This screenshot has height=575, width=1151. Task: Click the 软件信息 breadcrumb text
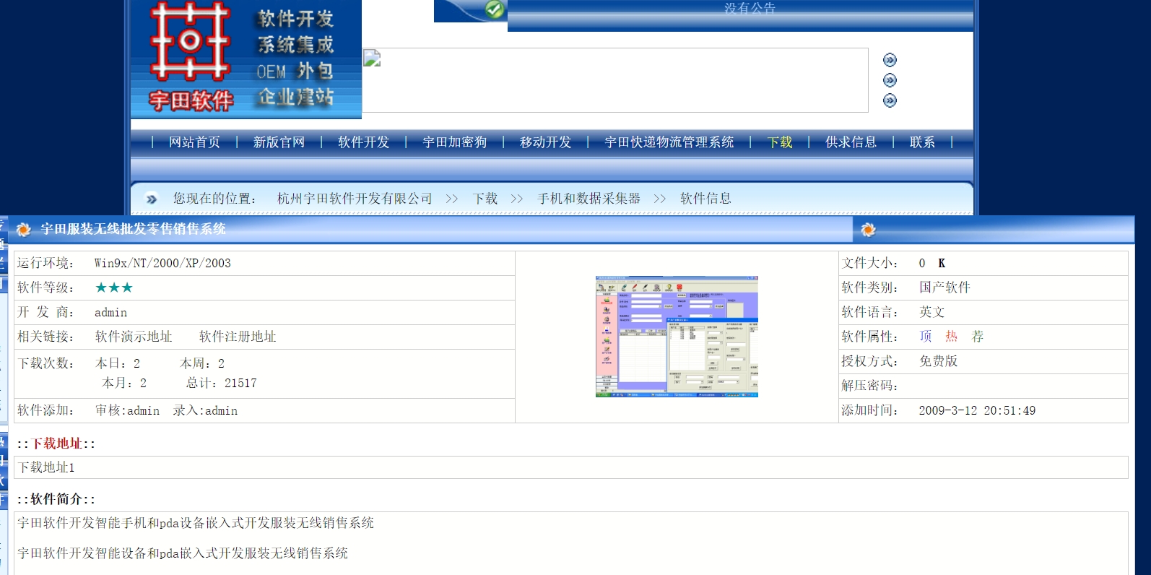[705, 199]
